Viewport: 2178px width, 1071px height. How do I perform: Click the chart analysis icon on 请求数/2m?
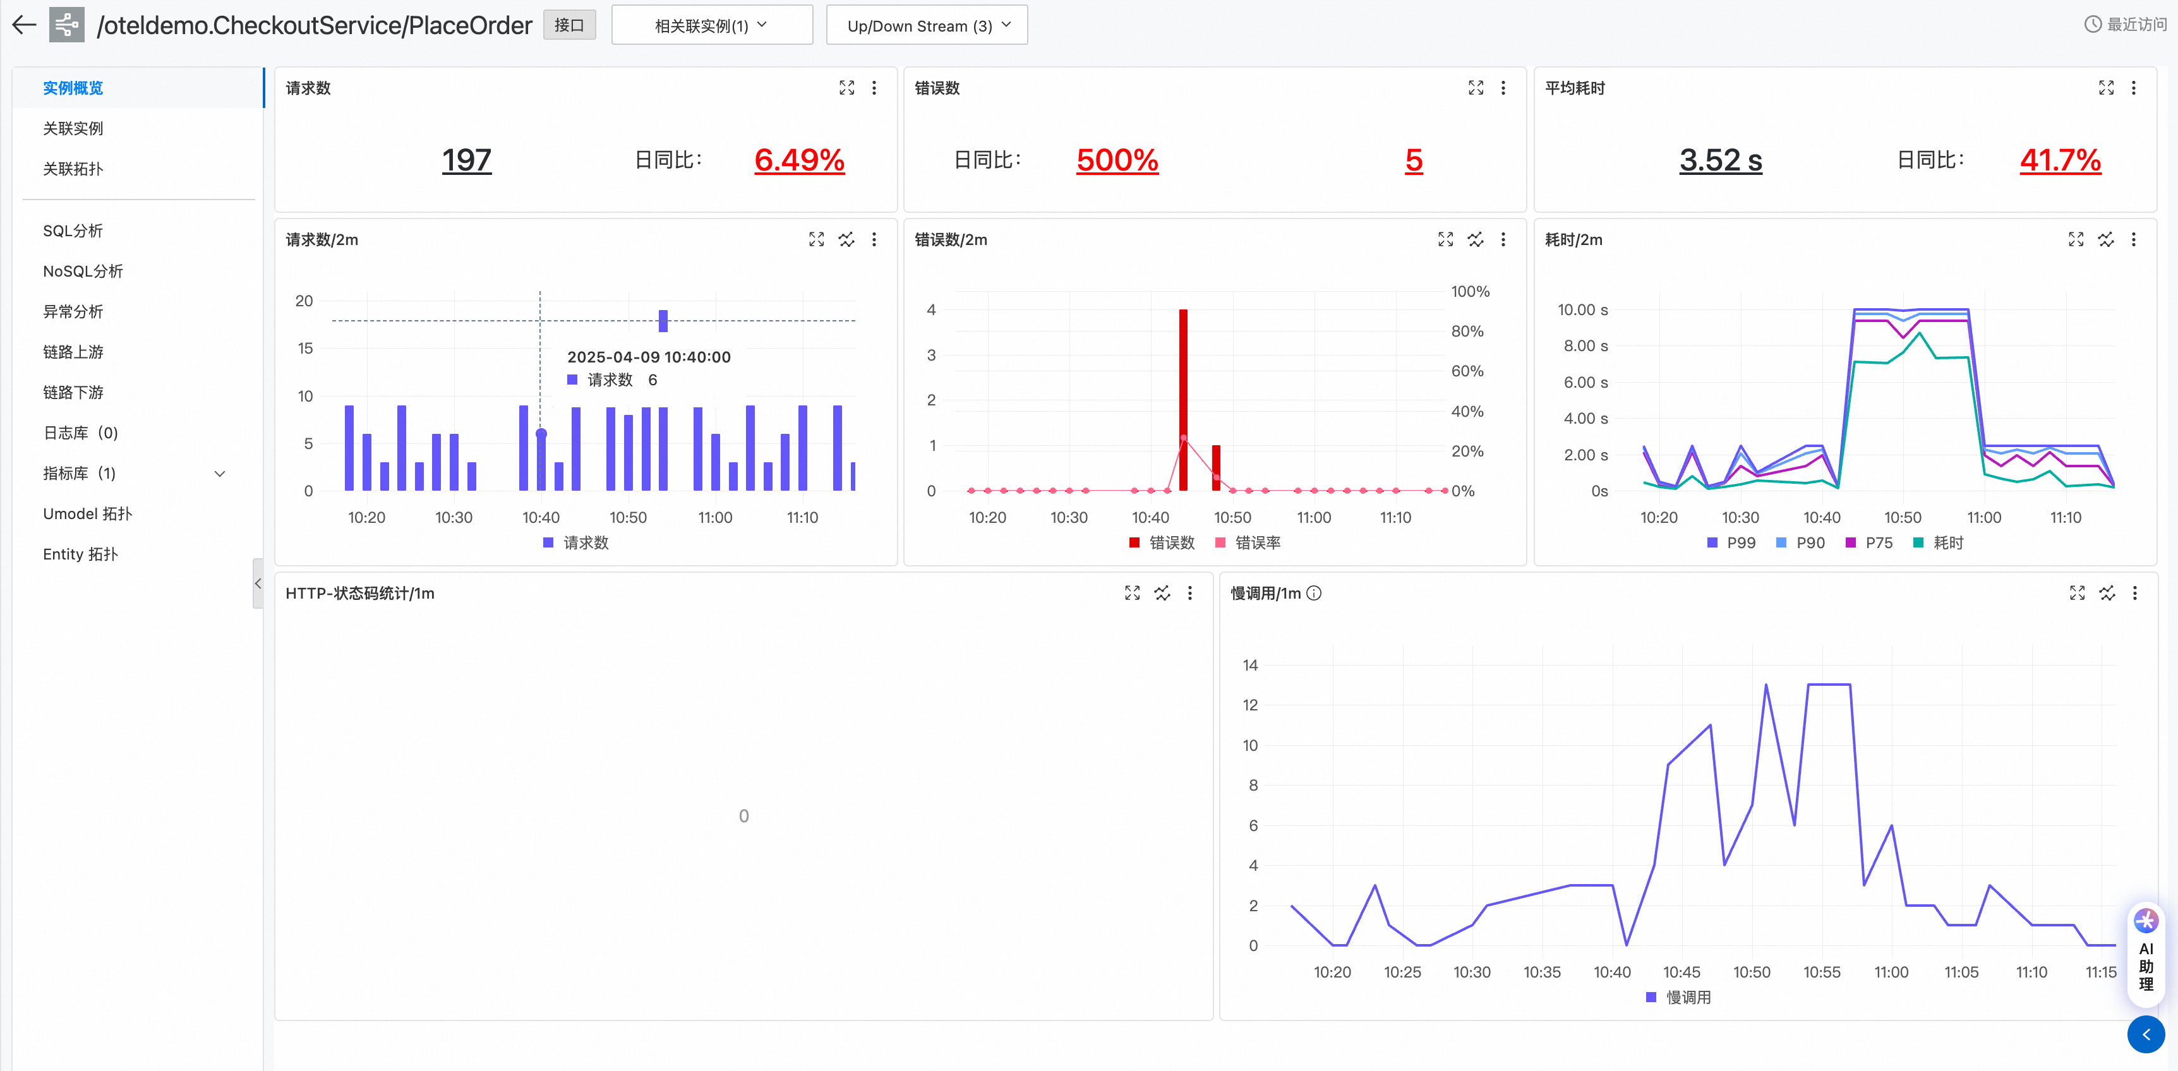[846, 240]
